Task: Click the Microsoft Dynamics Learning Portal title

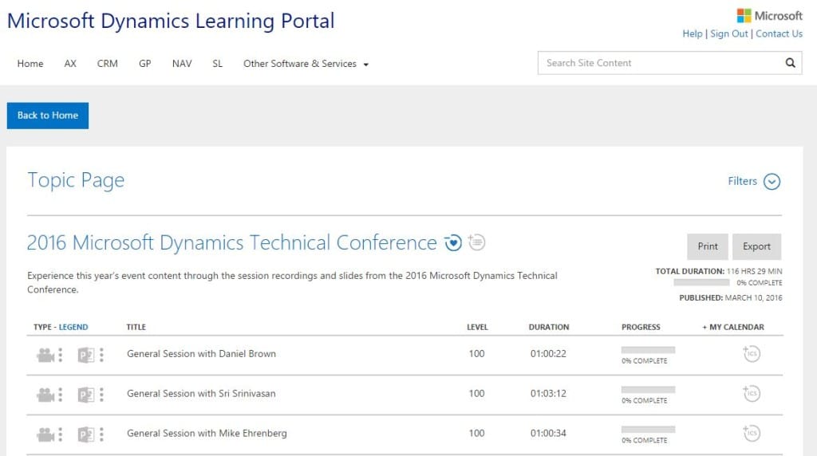Action: (171, 22)
